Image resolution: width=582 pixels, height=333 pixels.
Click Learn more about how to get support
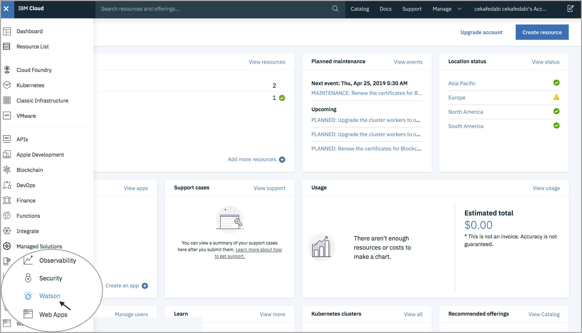click(x=258, y=250)
